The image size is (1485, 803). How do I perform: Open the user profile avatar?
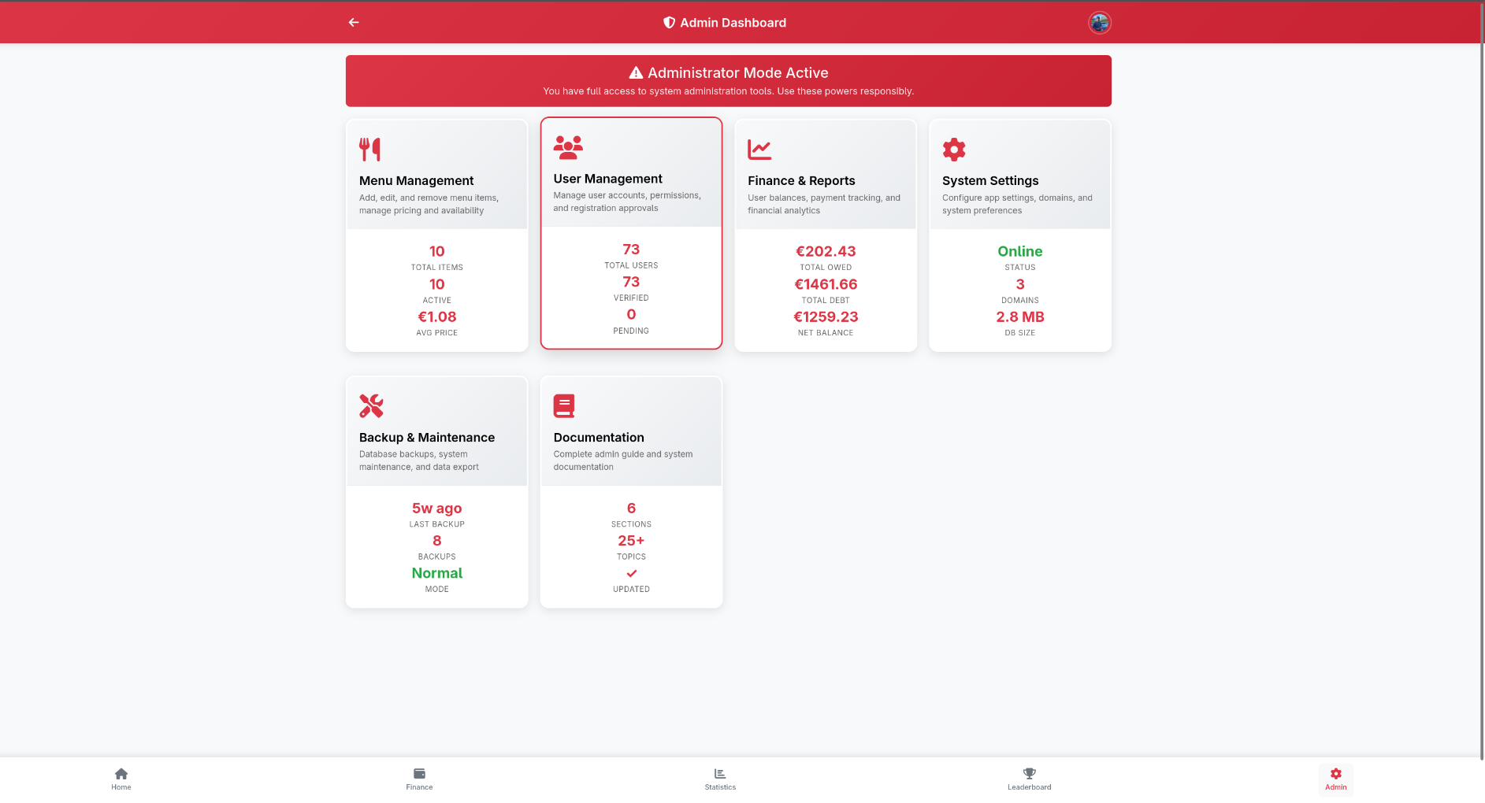click(1099, 23)
